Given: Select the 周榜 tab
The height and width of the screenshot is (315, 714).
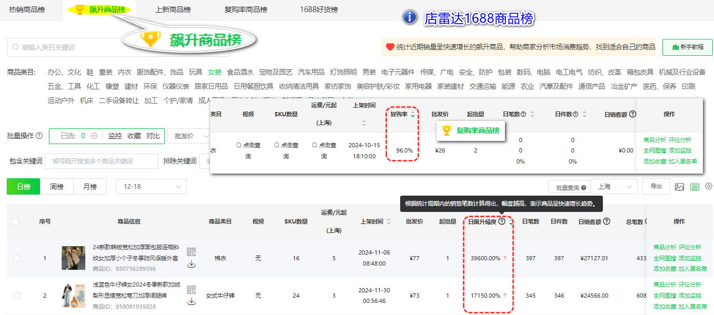Looking at the screenshot, I should (57, 186).
